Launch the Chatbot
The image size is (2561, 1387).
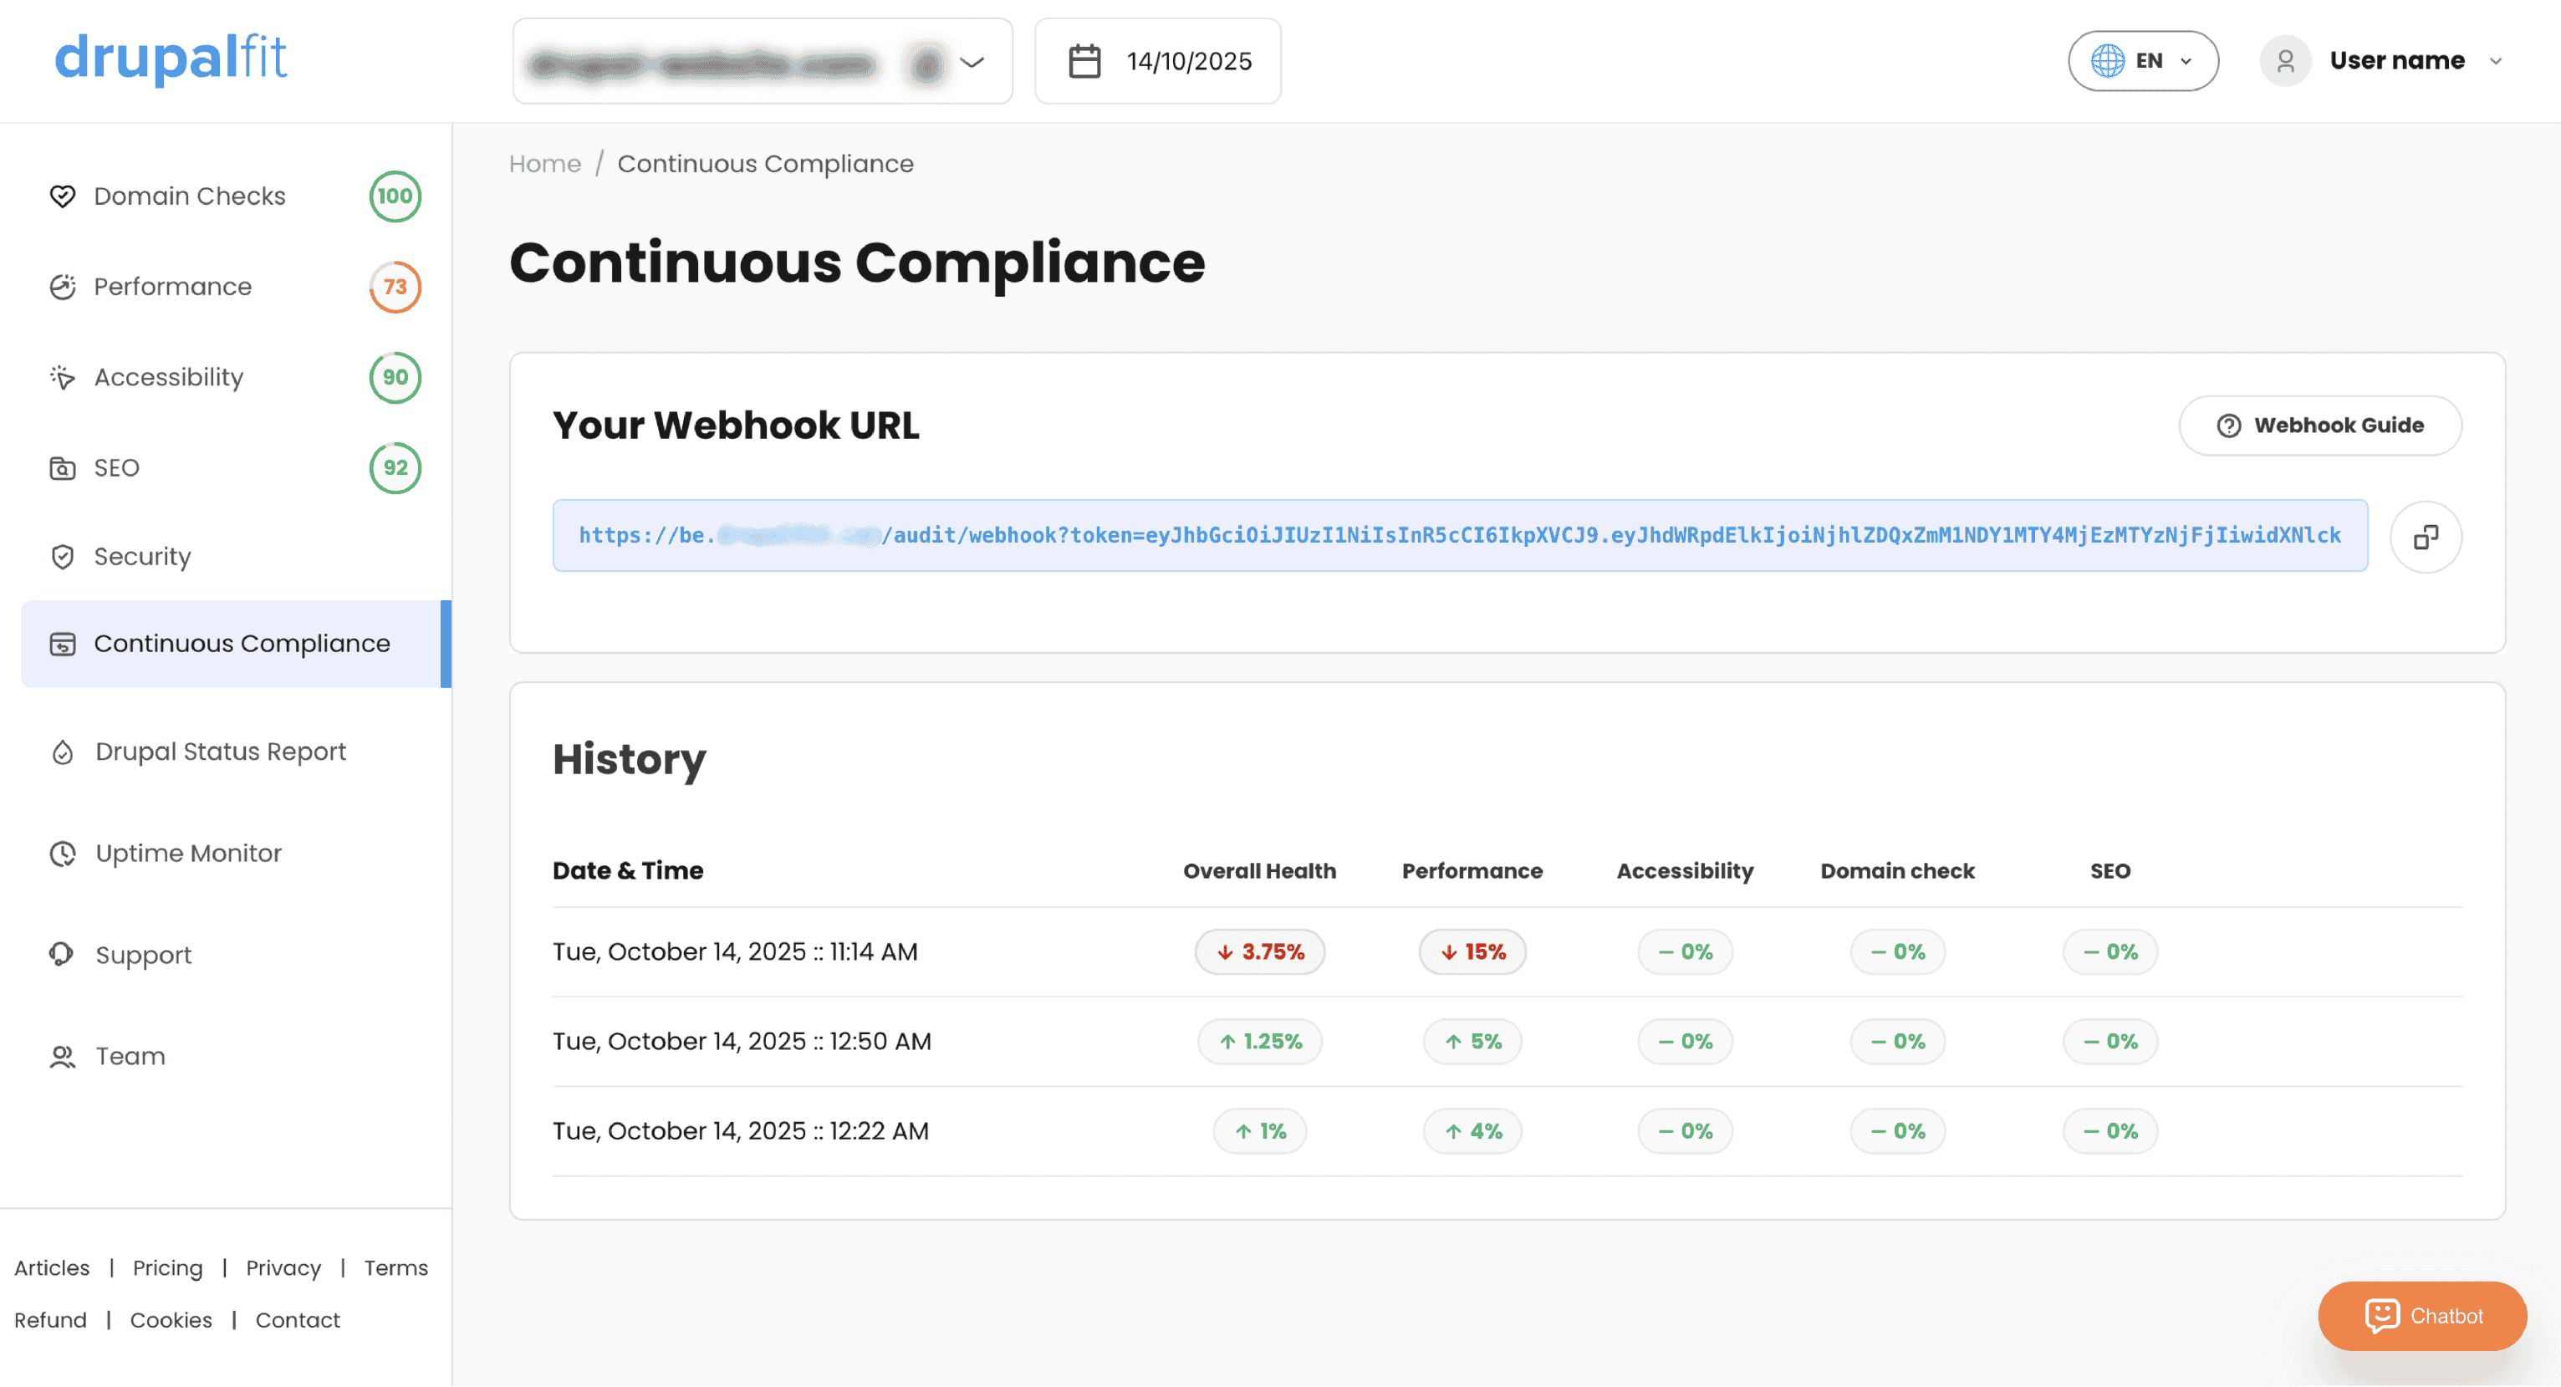pos(2422,1315)
